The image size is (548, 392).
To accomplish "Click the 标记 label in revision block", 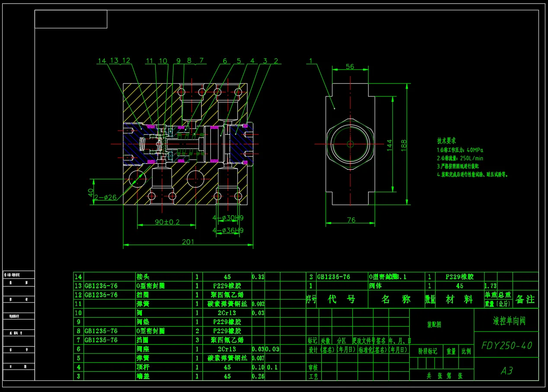I will pyautogui.click(x=312, y=341).
